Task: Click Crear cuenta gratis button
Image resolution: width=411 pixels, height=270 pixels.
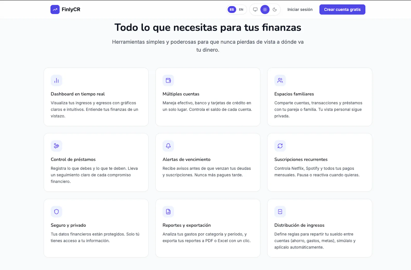Action: [342, 9]
